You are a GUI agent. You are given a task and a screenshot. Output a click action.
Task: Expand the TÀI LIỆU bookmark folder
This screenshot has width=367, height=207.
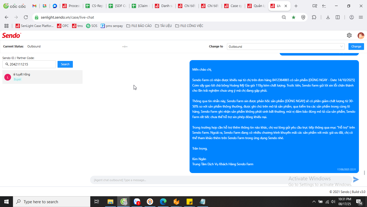coord(163,26)
